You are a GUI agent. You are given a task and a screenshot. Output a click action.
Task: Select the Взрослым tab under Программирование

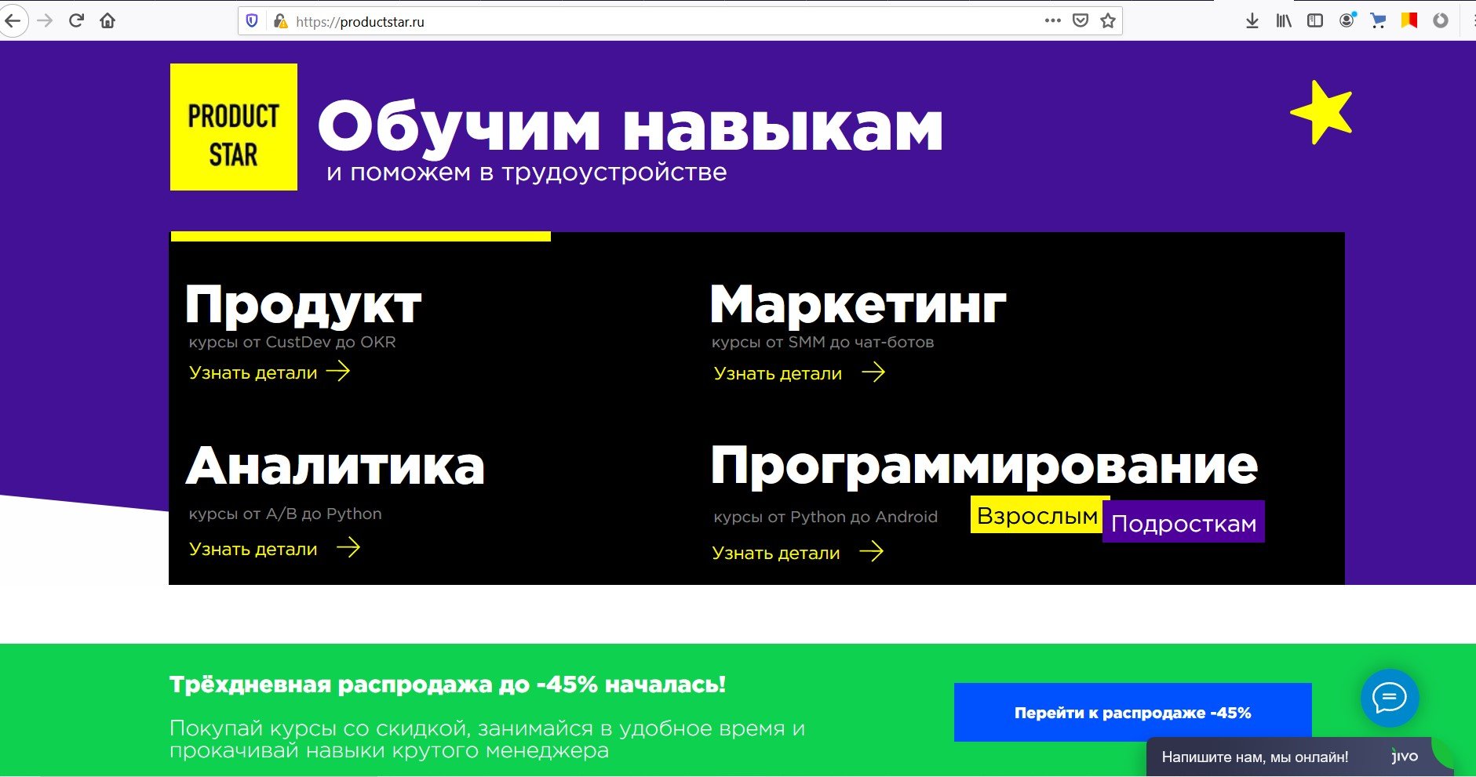click(x=1037, y=516)
